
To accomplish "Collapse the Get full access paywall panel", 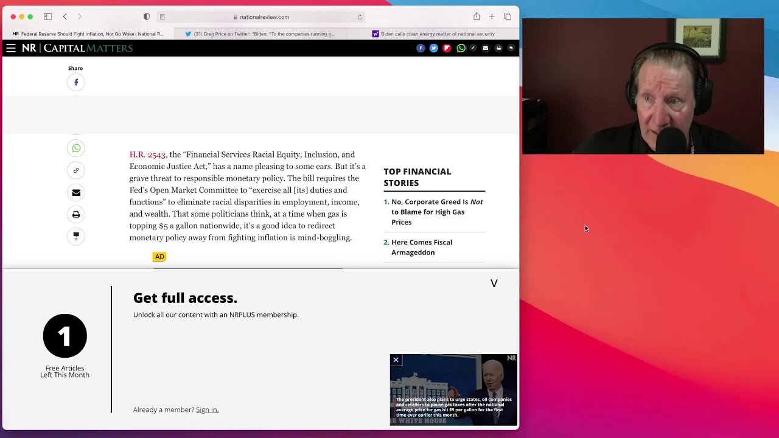I will pos(494,283).
